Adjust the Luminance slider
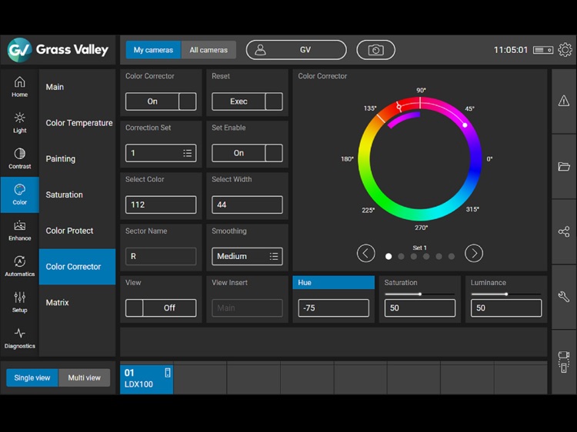Screen dimensions: 577x432 [x=506, y=294]
